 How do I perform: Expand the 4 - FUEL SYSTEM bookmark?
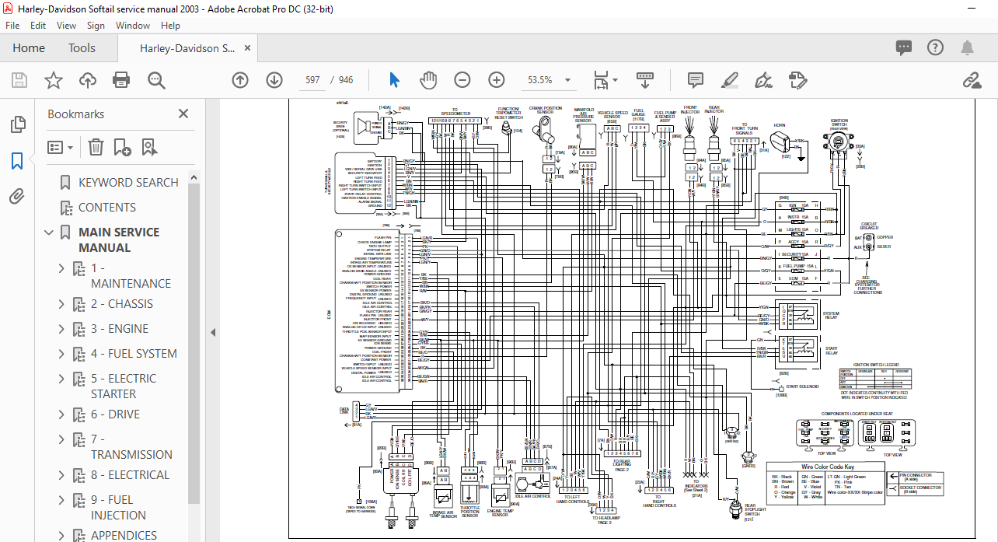62,354
